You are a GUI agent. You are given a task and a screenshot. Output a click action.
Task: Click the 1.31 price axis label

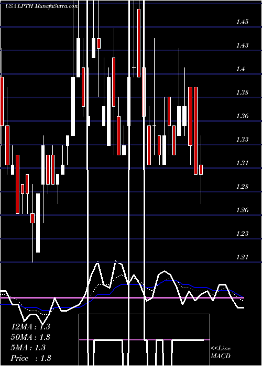tap(242, 163)
